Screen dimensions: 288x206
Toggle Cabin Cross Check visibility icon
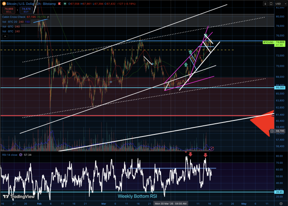click(x=48, y=17)
